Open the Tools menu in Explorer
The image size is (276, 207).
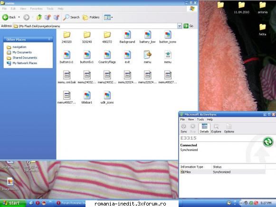click(50, 9)
